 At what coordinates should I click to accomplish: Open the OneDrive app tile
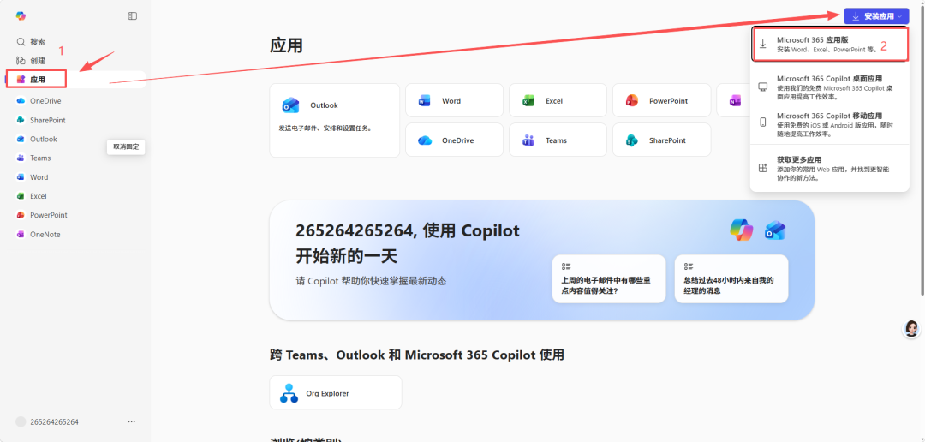coord(454,140)
